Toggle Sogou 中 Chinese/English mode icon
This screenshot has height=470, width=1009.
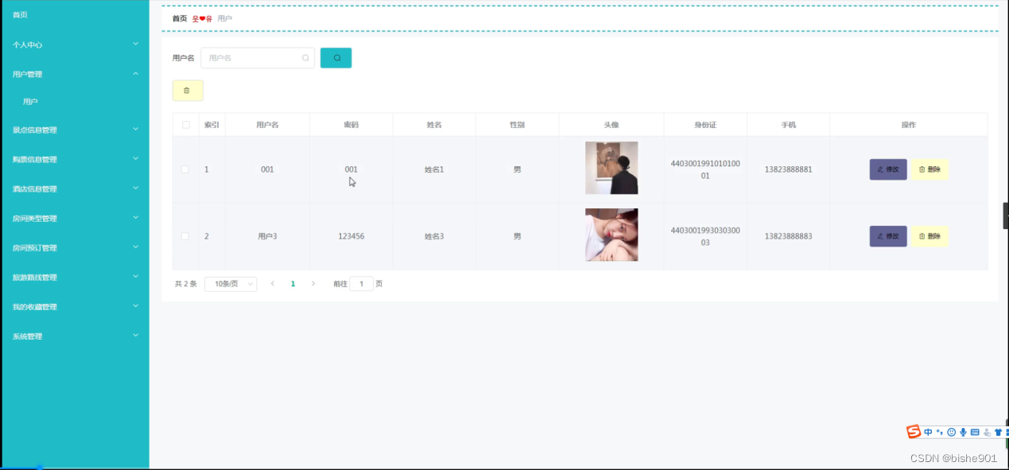coord(928,432)
